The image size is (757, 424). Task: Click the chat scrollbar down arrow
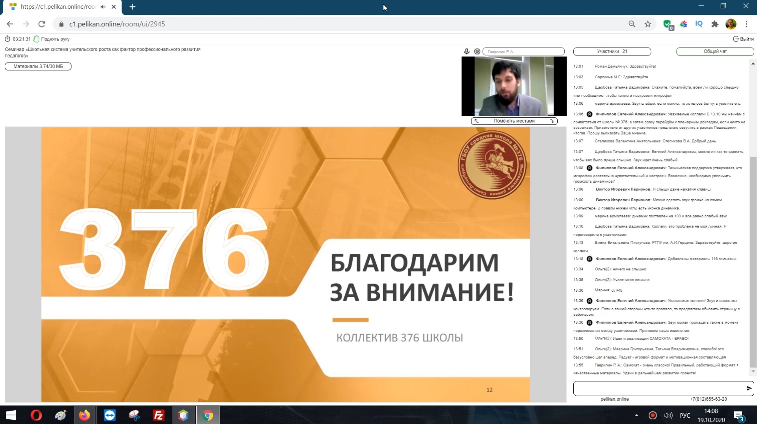click(753, 371)
